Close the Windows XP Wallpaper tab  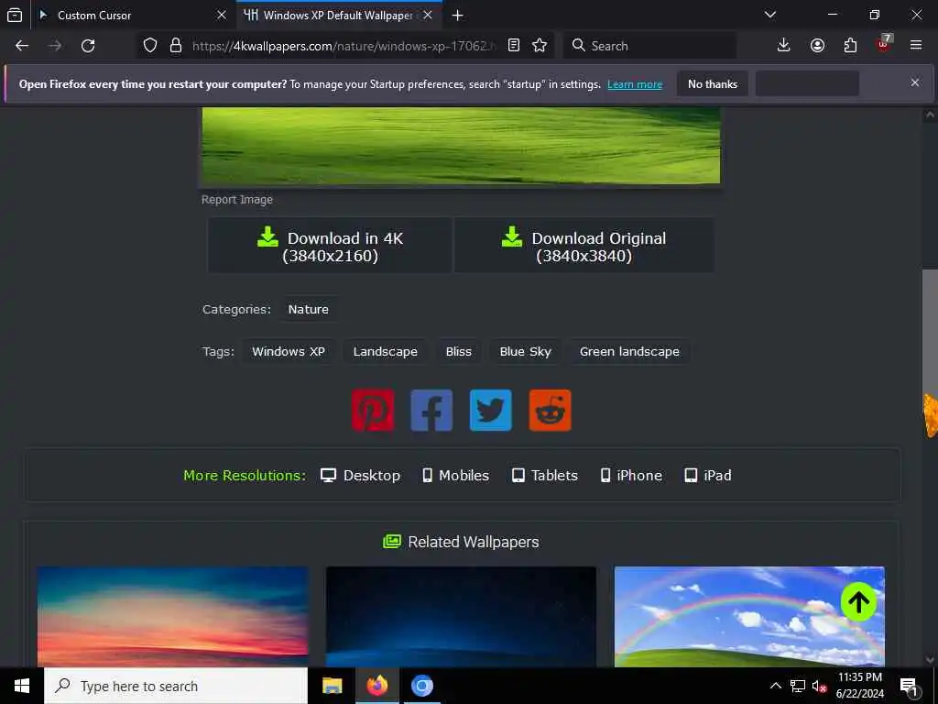tap(428, 15)
